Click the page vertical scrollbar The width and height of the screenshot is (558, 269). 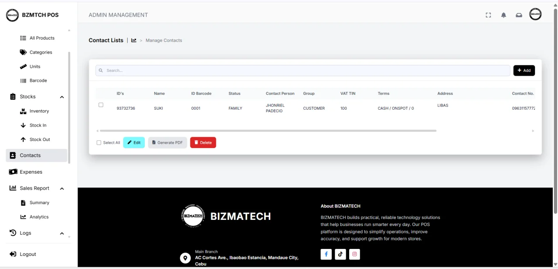(x=555, y=111)
